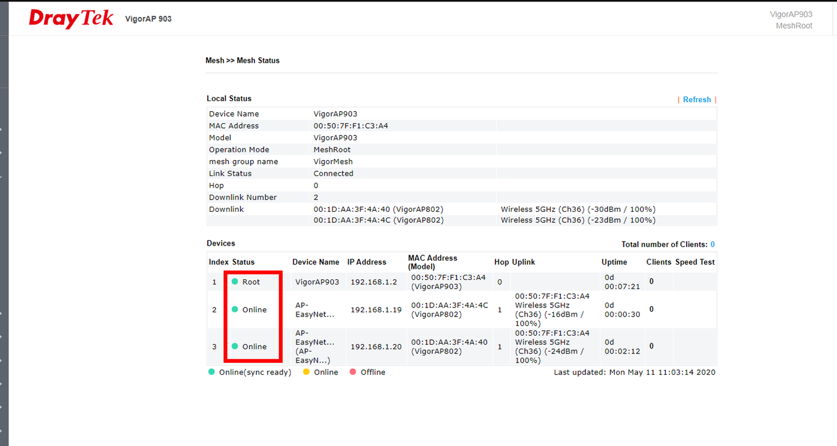The width and height of the screenshot is (837, 446).
Task: Select Downlink Number value 2
Action: [316, 197]
